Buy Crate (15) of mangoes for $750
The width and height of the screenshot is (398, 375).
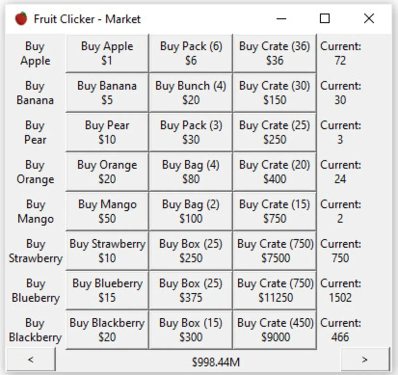point(274,211)
